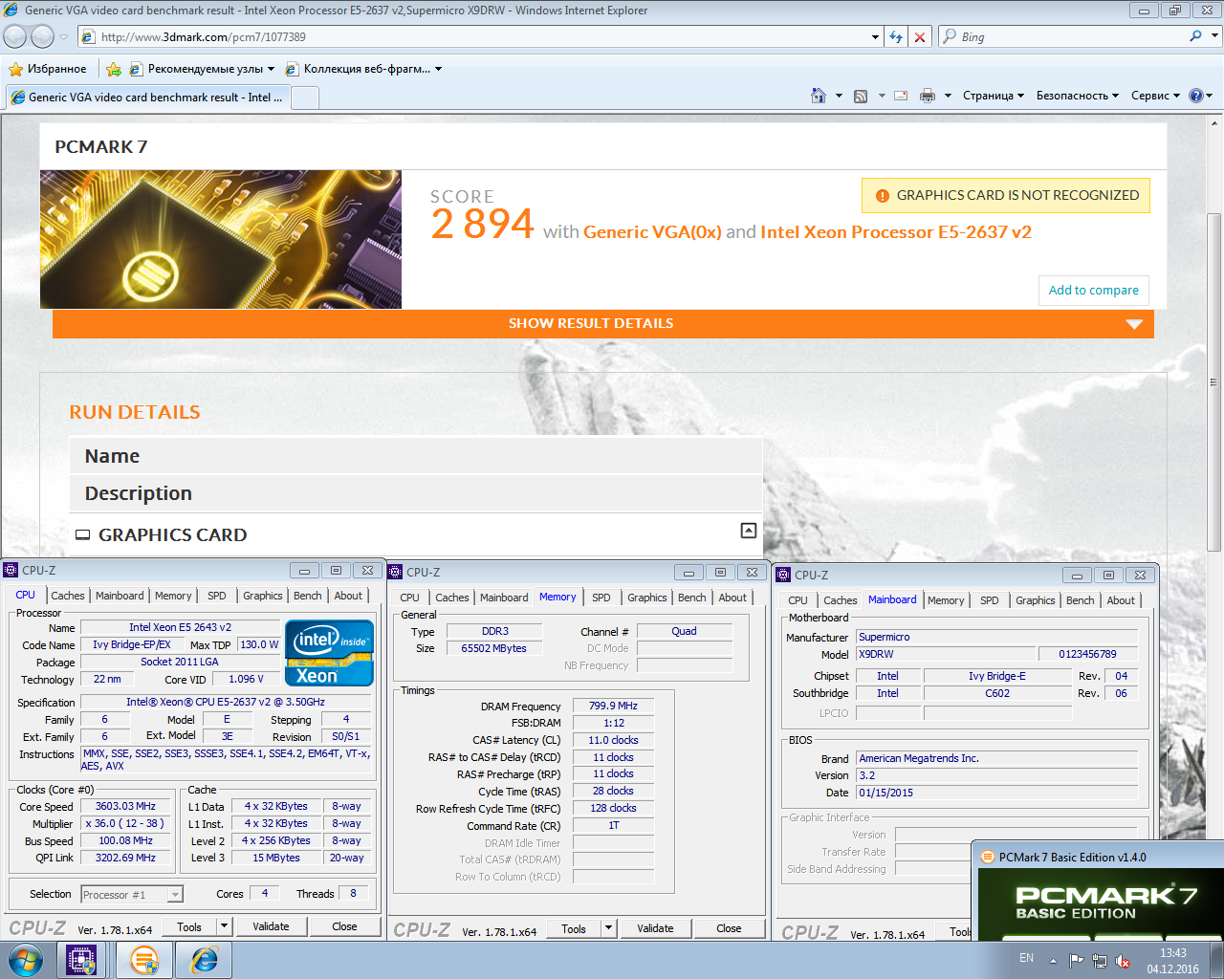Click the muted volume tray icon
This screenshot has width=1224, height=979.
pos(1123,961)
